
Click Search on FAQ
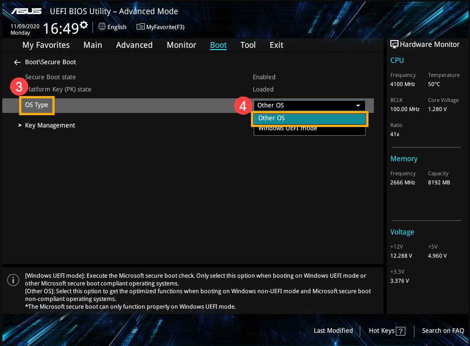click(443, 331)
